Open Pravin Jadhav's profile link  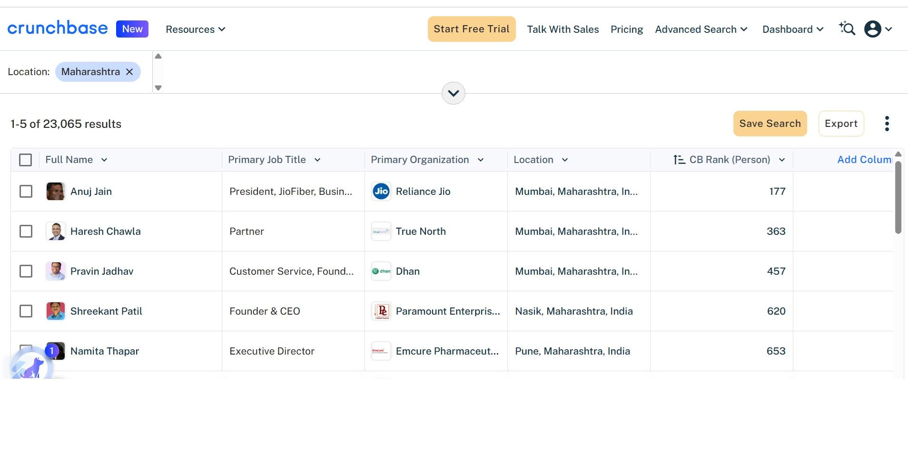102,271
